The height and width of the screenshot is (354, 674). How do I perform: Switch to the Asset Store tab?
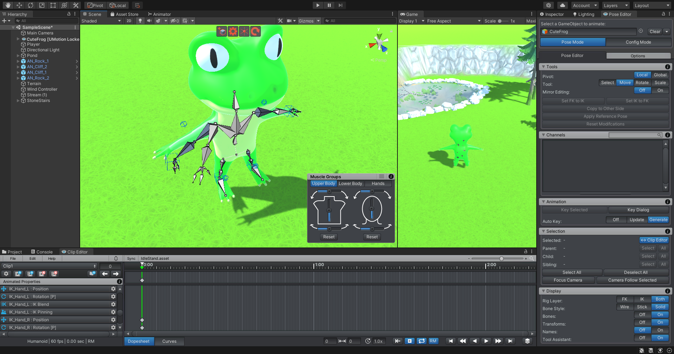click(124, 14)
